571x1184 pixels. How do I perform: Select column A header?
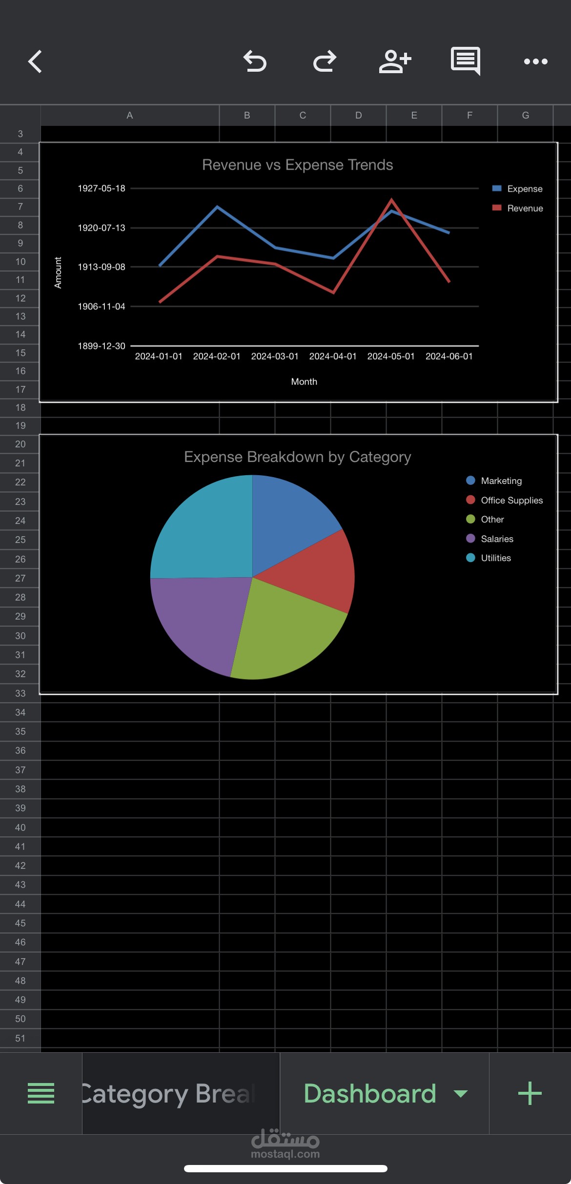pyautogui.click(x=130, y=116)
